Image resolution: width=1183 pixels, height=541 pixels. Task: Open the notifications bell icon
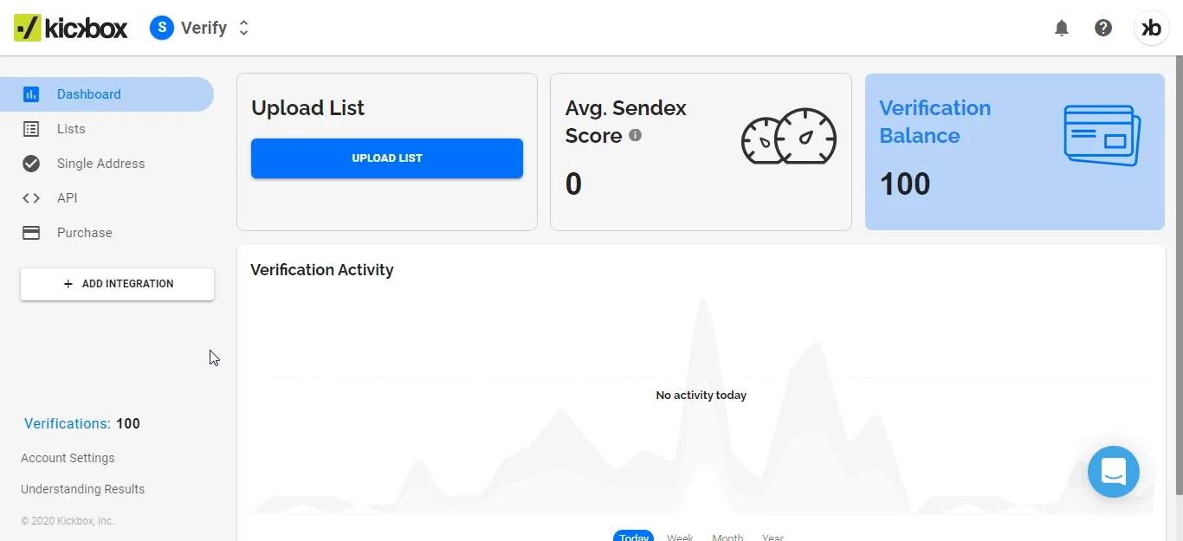pyautogui.click(x=1062, y=28)
